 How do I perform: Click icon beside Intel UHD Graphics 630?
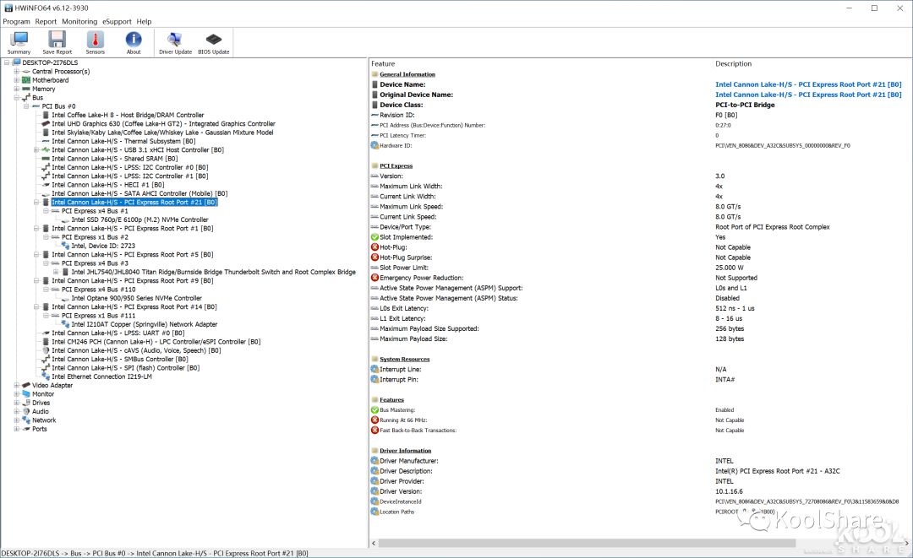coord(46,124)
